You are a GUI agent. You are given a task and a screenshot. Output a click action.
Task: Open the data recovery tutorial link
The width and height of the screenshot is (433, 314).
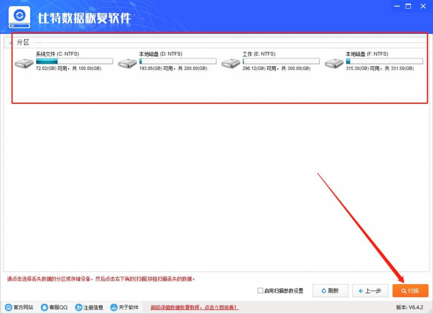click(x=194, y=308)
